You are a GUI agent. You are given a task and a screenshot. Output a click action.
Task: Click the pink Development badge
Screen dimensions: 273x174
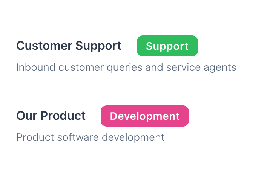pos(144,116)
